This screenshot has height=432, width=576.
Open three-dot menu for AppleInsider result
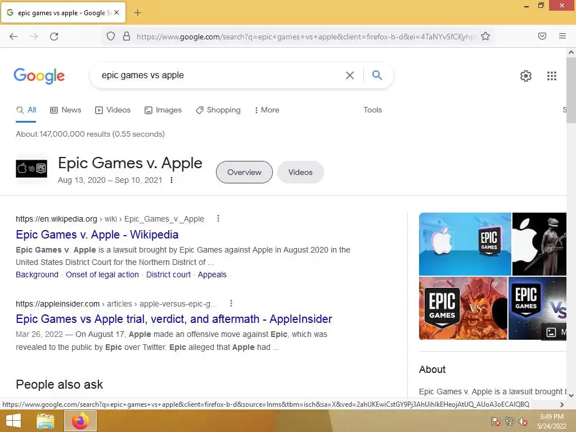pos(231,303)
